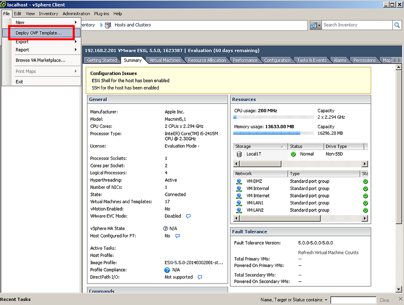Click Hosts and Clusters breadcrumb text

click(x=133, y=25)
